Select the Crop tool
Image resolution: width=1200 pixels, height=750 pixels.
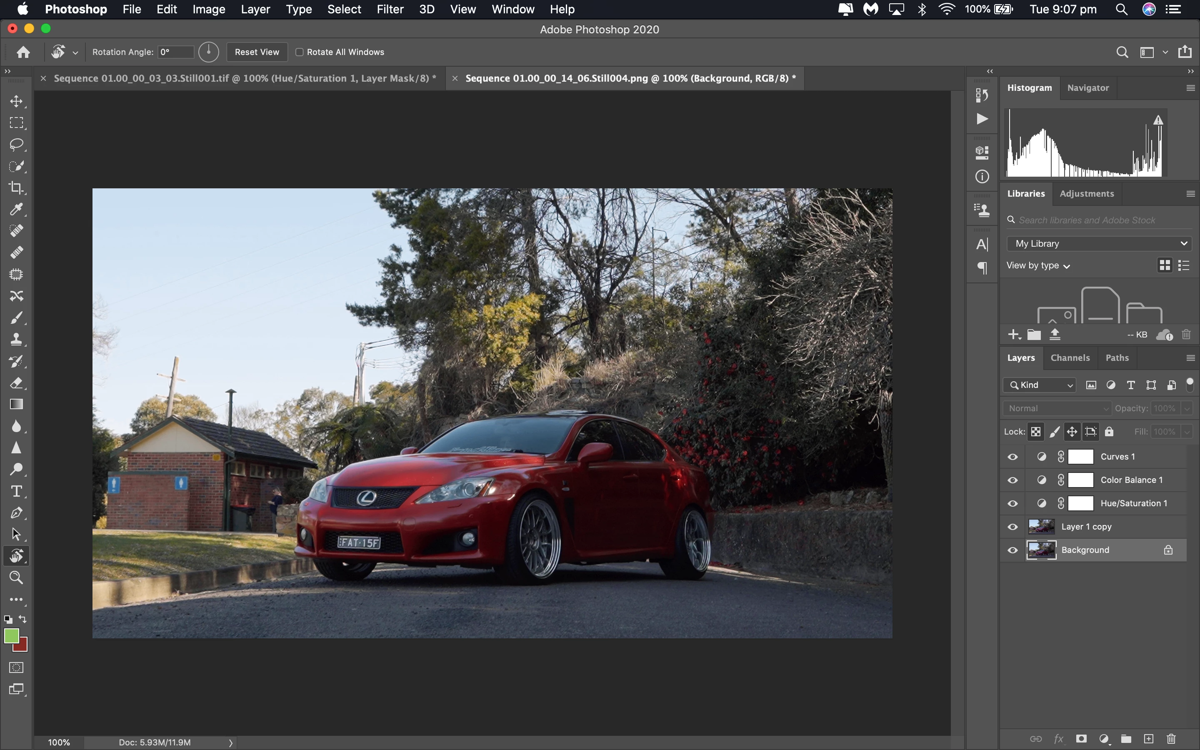16,187
